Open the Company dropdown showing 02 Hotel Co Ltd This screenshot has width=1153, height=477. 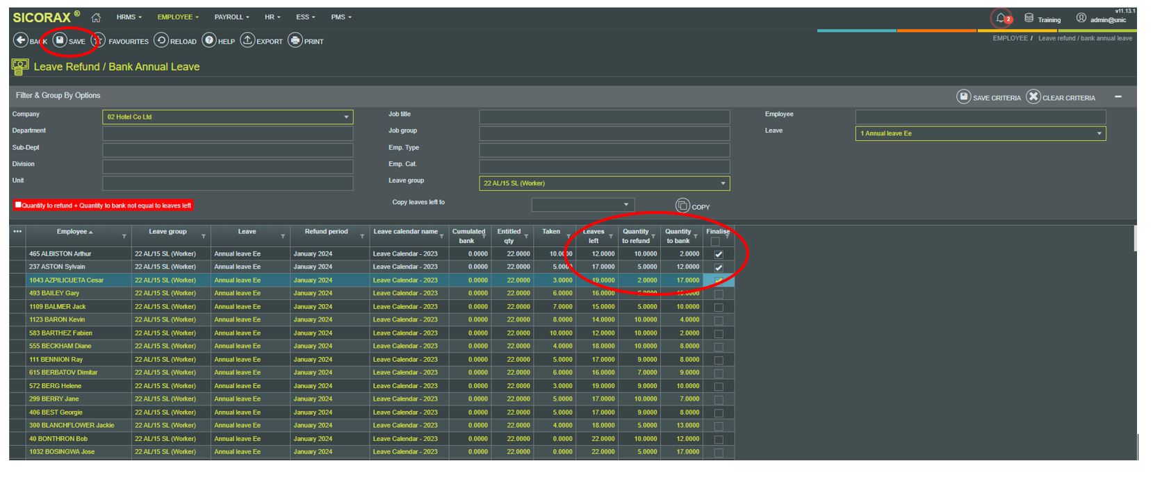pyautogui.click(x=227, y=117)
